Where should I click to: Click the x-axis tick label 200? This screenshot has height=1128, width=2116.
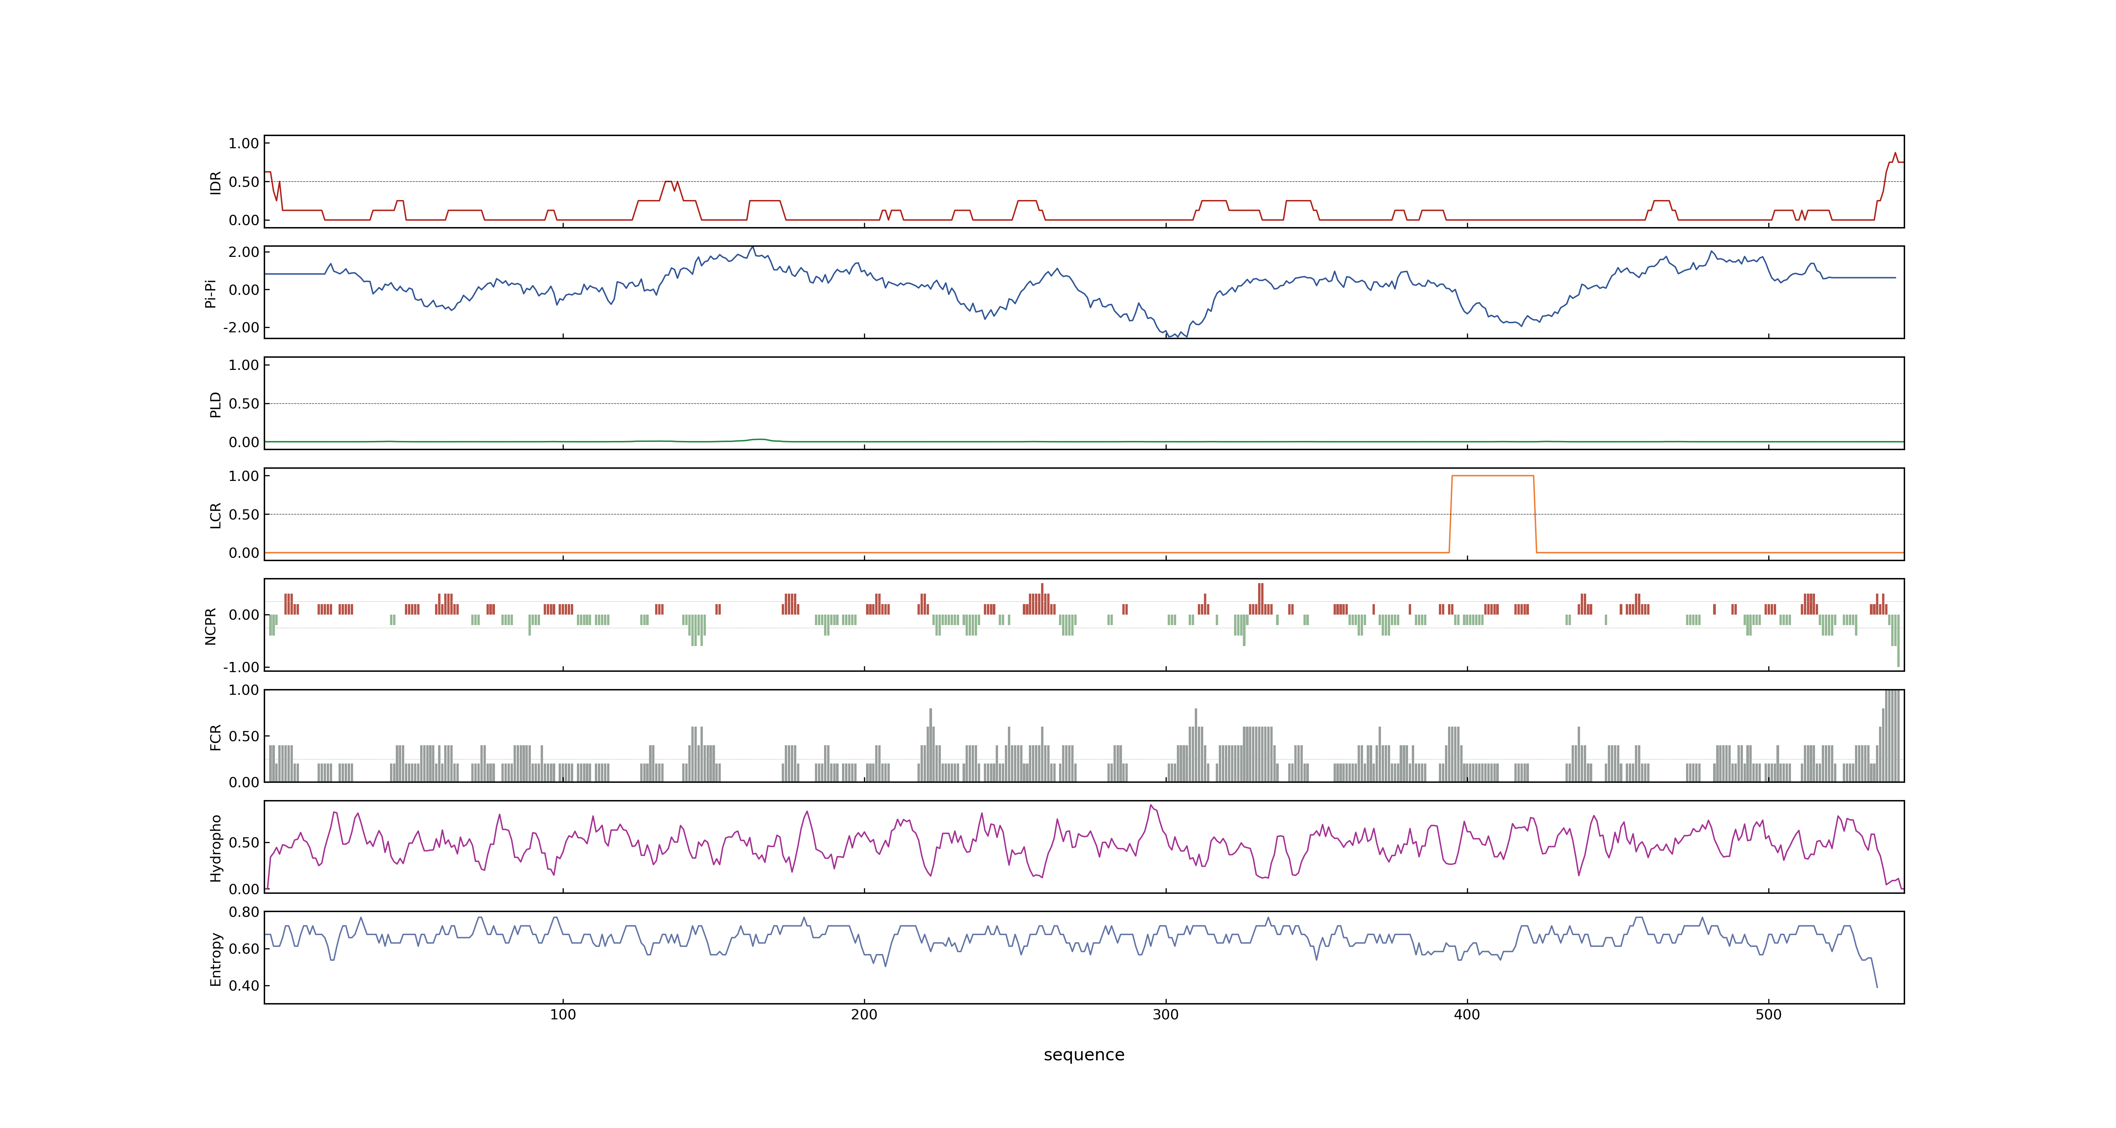click(x=864, y=1015)
